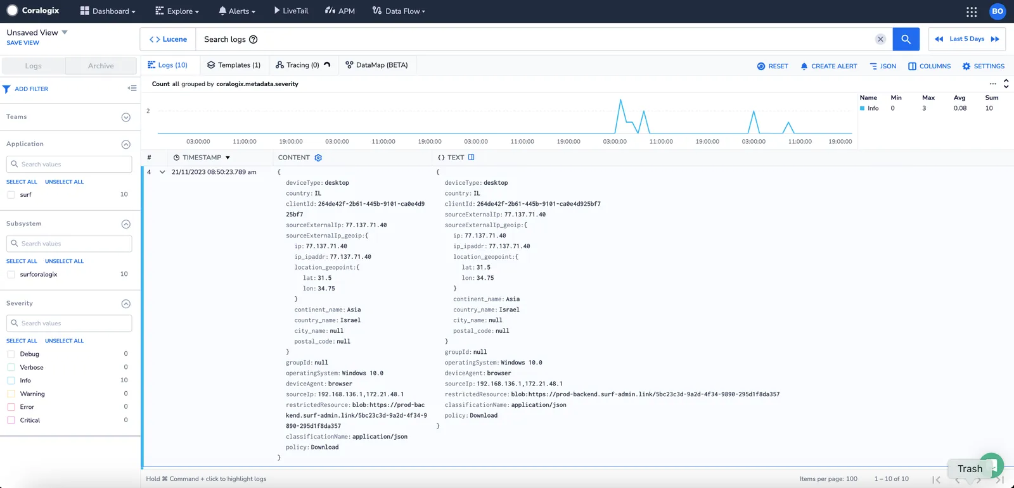This screenshot has width=1014, height=488.
Task: Clear the search logs query
Action: pos(880,39)
